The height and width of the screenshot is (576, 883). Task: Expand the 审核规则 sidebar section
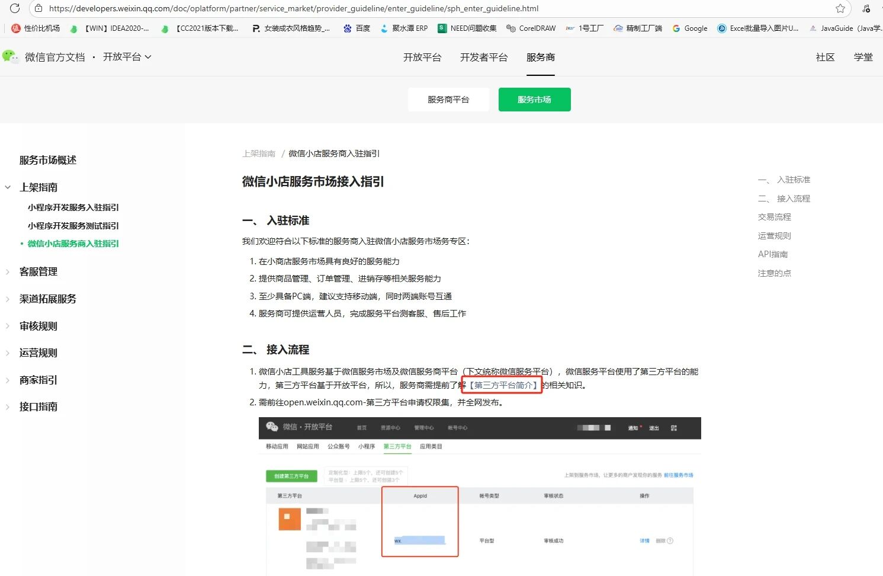(x=8, y=326)
